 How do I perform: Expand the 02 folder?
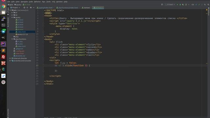click(12, 15)
